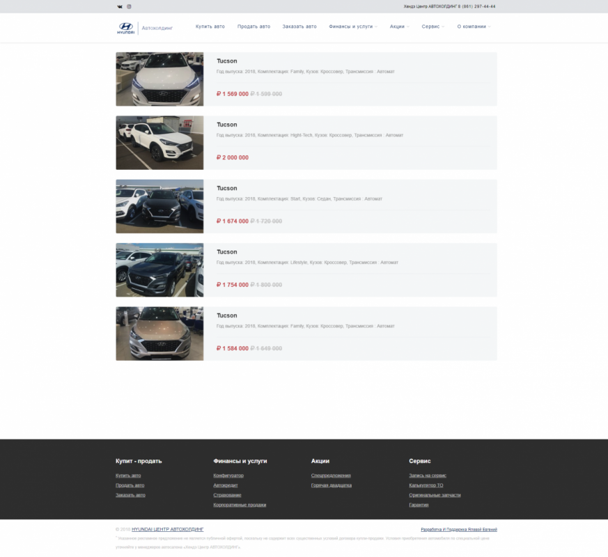Open the Instagram icon in top bar
Screen dimensions: 608x557
129,6
